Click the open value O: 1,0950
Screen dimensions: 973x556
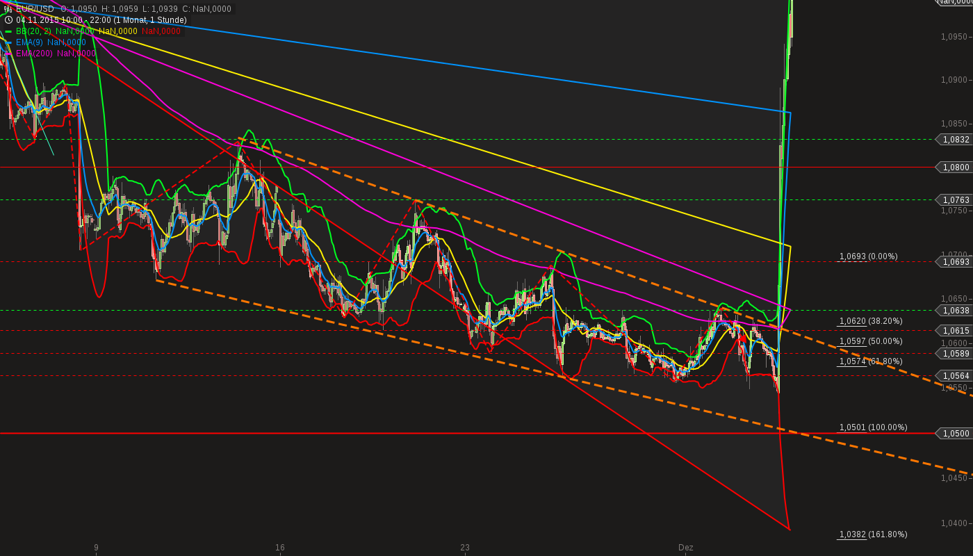pyautogui.click(x=79, y=9)
